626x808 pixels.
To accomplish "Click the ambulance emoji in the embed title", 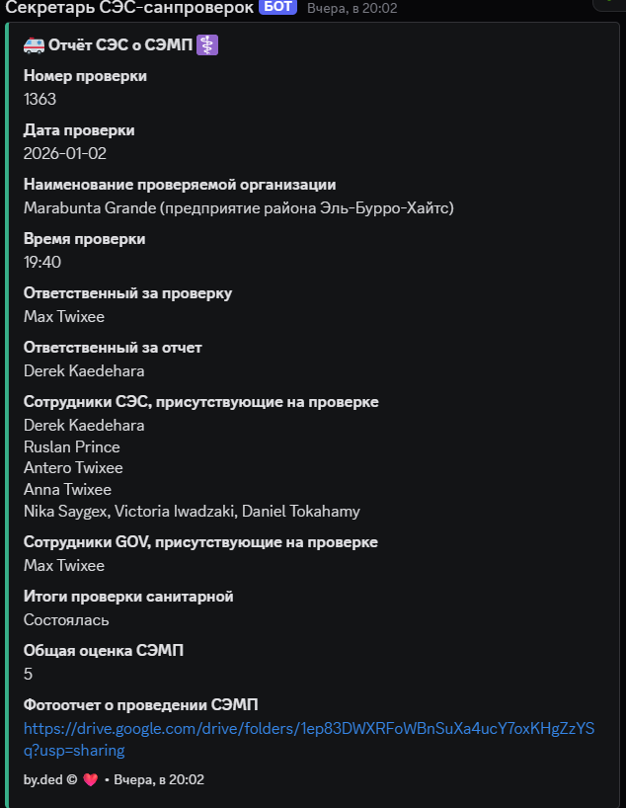I will (x=34, y=45).
